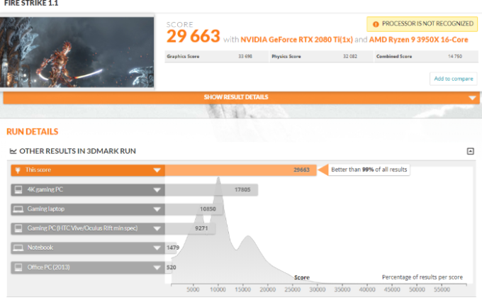
Task: Click the arrow on Show Result Details bar
Action: point(472,98)
